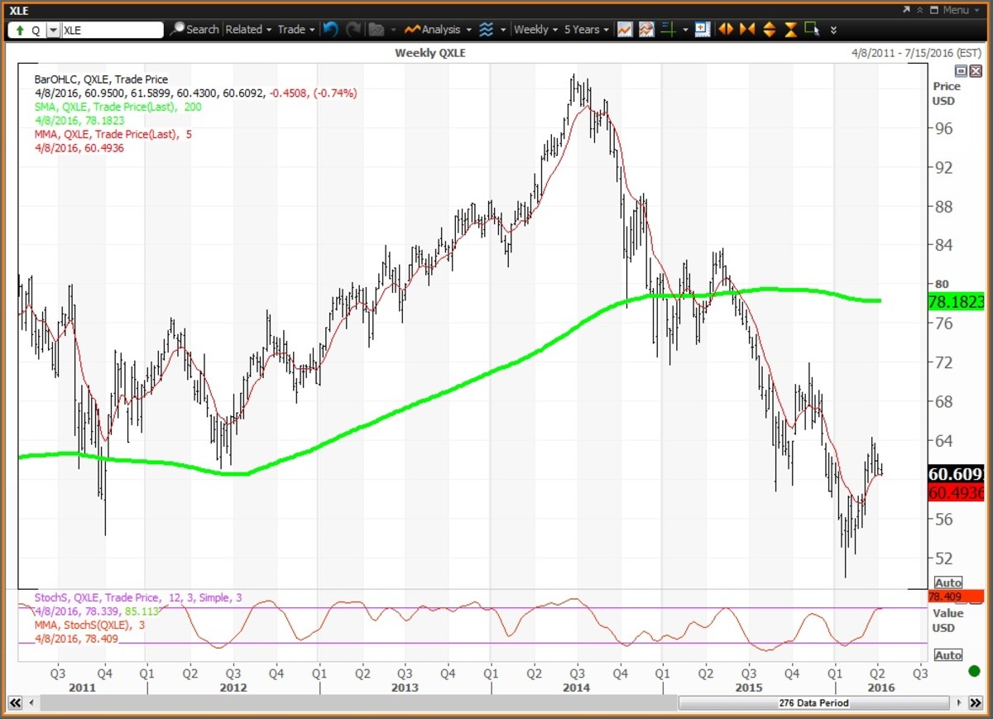Screen dimensions: 993x719
Task: Click the orange vertical compress icon
Action: [x=790, y=29]
